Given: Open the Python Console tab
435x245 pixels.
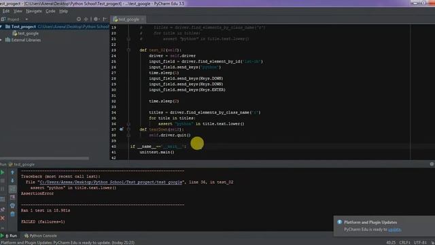Looking at the screenshot, I should coord(41,236).
